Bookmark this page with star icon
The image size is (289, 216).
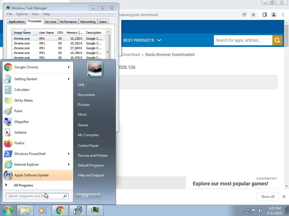(x=253, y=15)
